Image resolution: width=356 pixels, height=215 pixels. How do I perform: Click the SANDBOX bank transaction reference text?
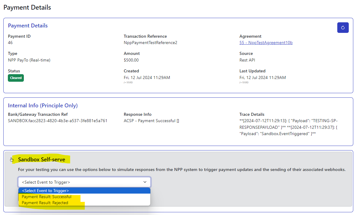click(57, 121)
